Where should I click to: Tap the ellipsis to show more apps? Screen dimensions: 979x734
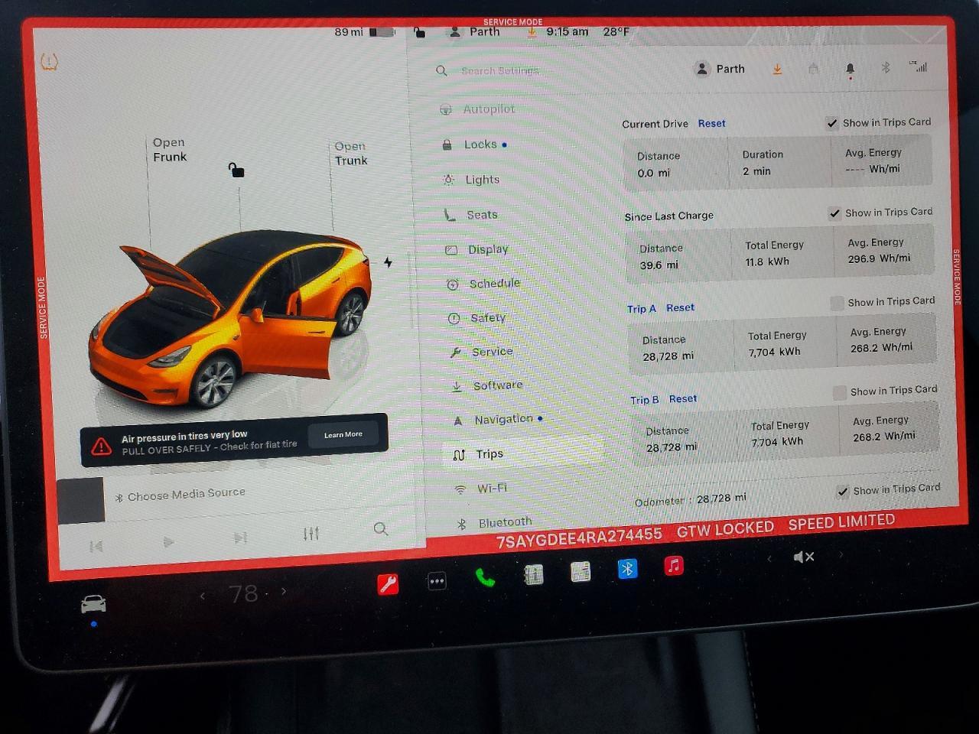pyautogui.click(x=437, y=581)
